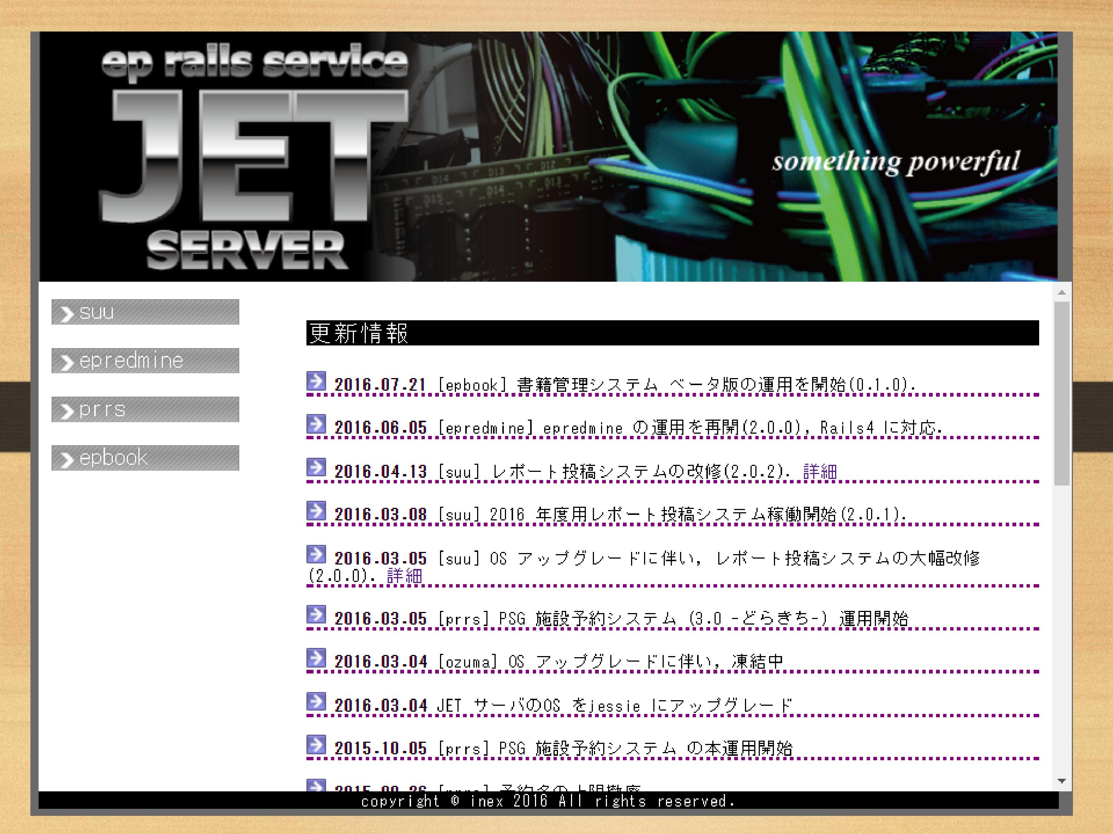Open the epredmine sidebar menu item
This screenshot has width=1113, height=834.
point(145,360)
